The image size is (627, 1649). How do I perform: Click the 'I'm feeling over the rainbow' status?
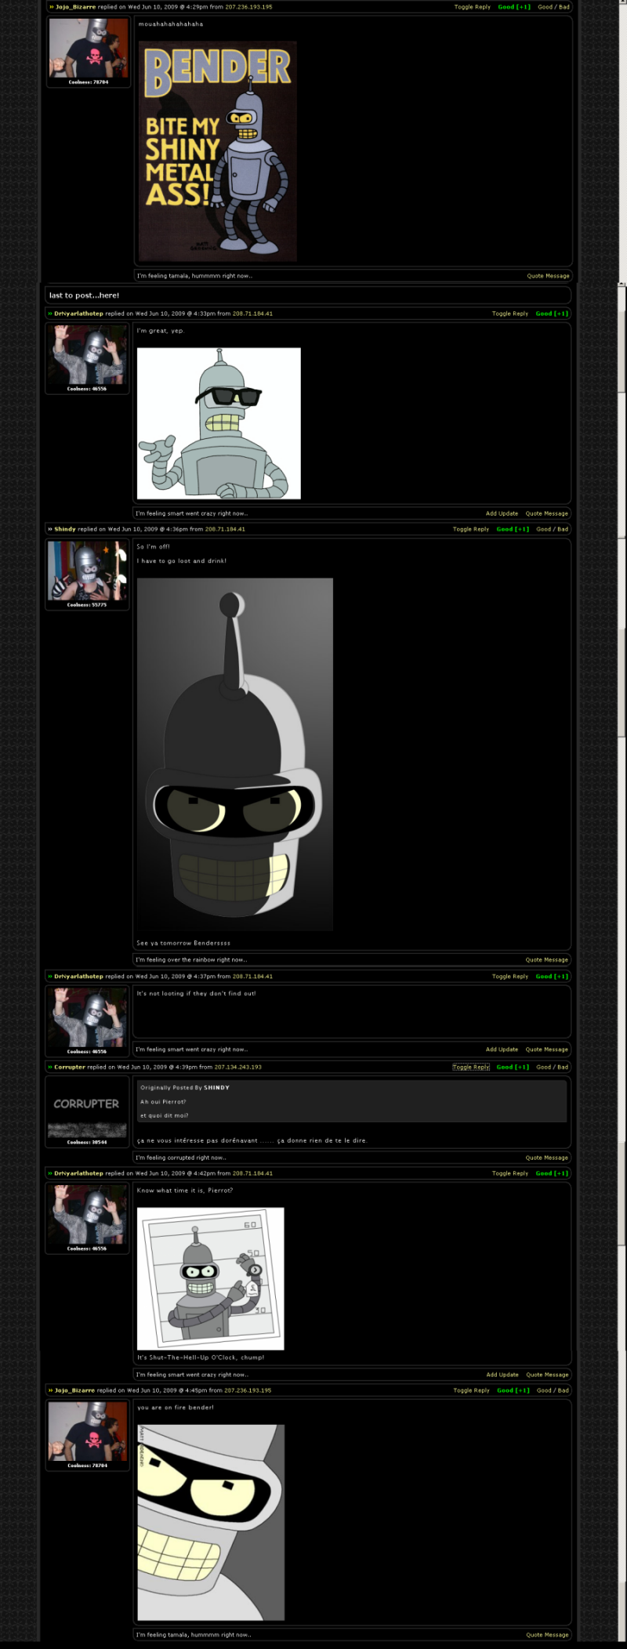(191, 959)
